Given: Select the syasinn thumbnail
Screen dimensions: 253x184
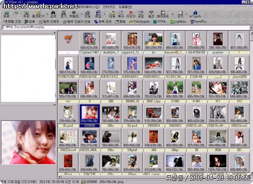Looking at the screenshot, I should pyautogui.click(x=218, y=43).
